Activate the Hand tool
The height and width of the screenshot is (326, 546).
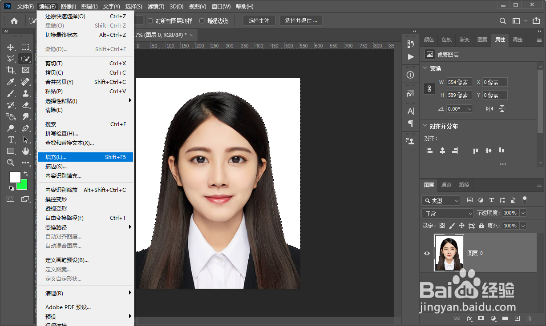pyautogui.click(x=25, y=151)
